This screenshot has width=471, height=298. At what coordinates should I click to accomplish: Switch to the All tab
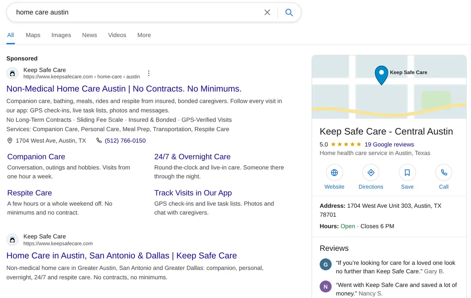point(11,35)
